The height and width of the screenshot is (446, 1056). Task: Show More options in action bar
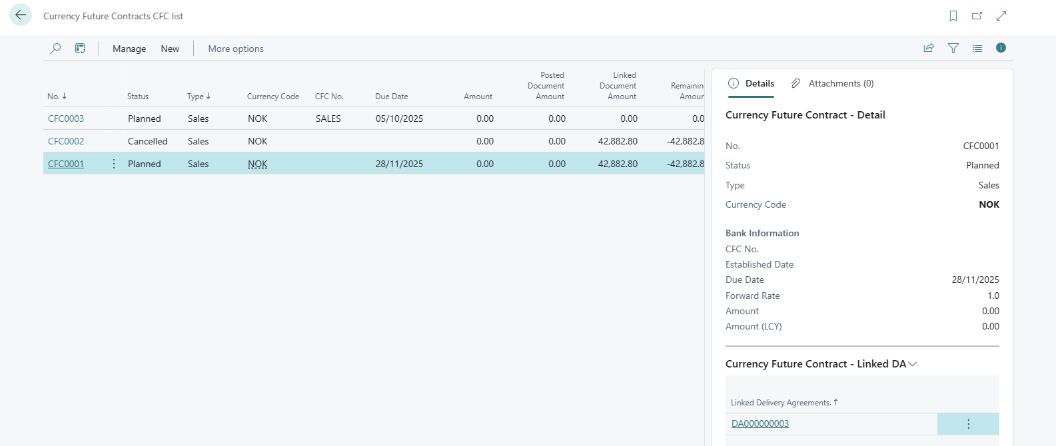(236, 49)
